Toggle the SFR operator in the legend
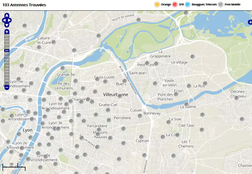The width and height of the screenshot is (252, 174). tap(175, 4)
